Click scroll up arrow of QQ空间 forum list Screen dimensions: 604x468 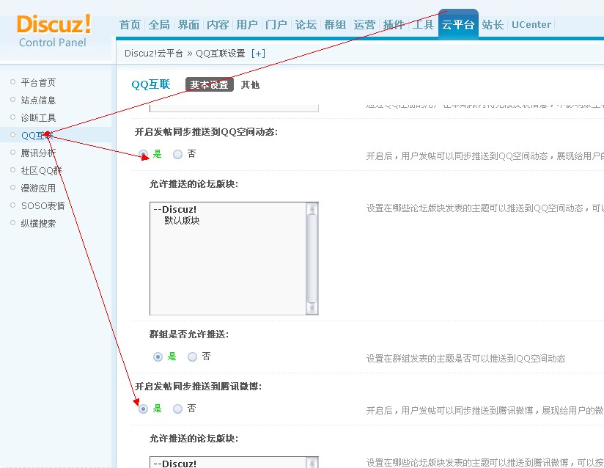pyautogui.click(x=312, y=208)
